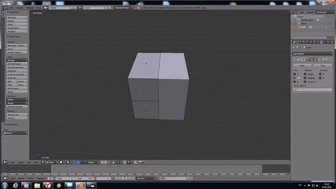
Task: Collapse the Mesh Tools panel header
Action: click(14, 36)
